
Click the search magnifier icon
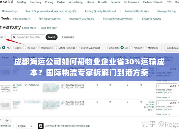pos(15,37)
